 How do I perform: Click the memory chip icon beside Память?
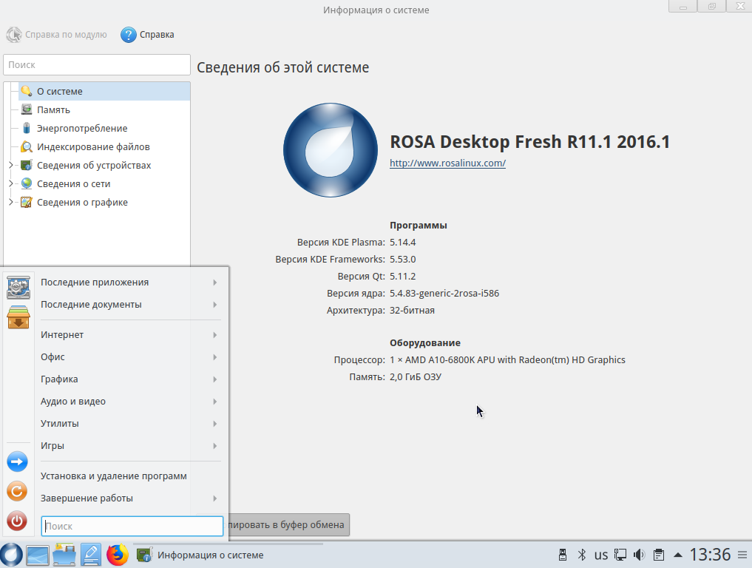[x=27, y=109]
